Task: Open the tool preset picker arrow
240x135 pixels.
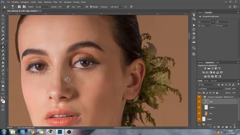Action: pos(7,7)
